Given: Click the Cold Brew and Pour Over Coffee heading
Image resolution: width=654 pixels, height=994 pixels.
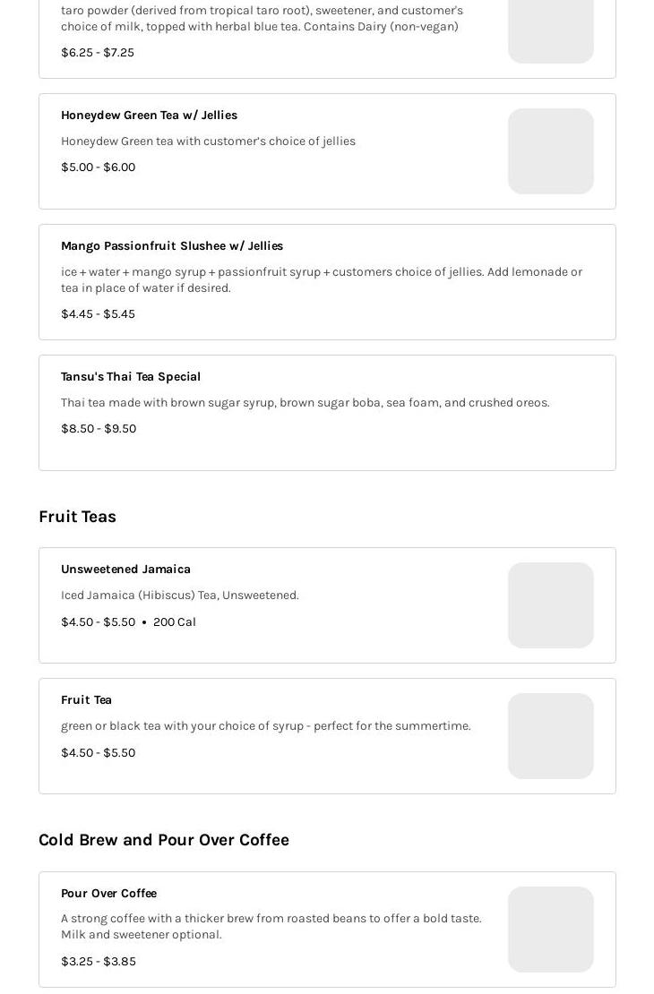Looking at the screenshot, I should pos(164,840).
